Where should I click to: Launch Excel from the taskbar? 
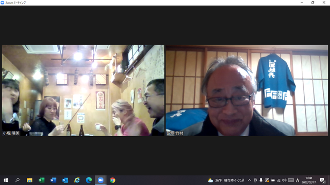pyautogui.click(x=41, y=180)
